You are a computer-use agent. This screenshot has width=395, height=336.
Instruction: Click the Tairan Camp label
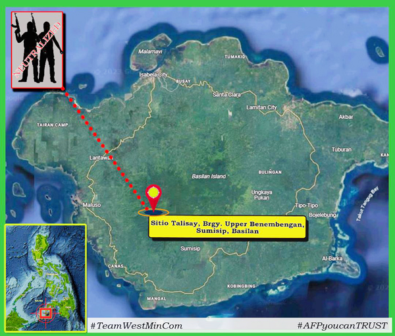(51, 124)
